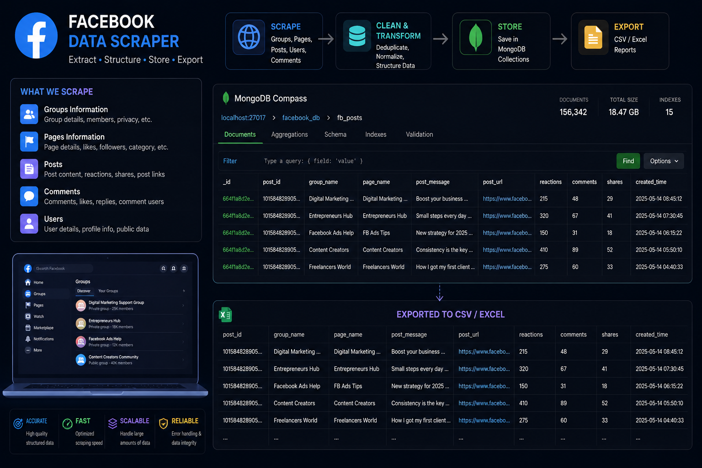The width and height of the screenshot is (702, 468).
Task: Select the first row's green _id value in Compass
Action: point(238,199)
